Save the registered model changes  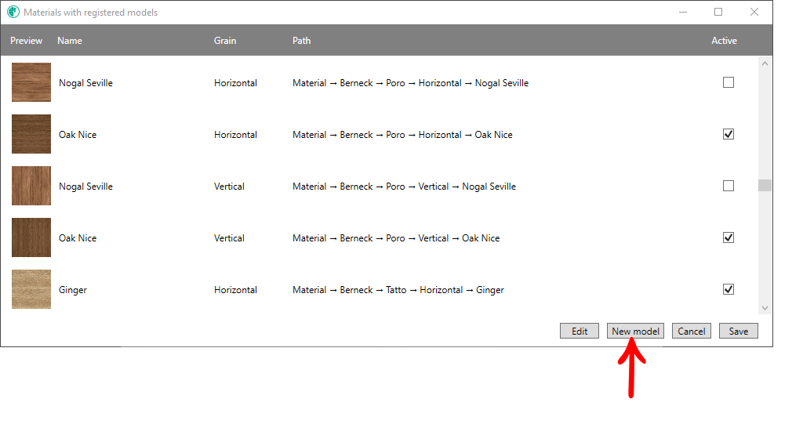(739, 332)
